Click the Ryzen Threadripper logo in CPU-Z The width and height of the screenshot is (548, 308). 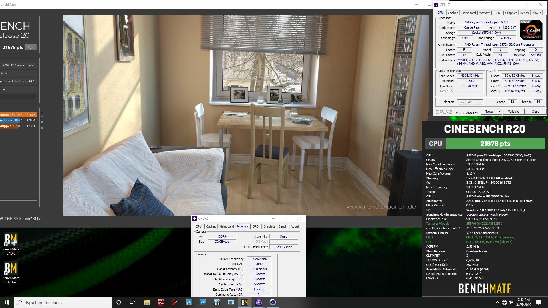click(x=531, y=30)
